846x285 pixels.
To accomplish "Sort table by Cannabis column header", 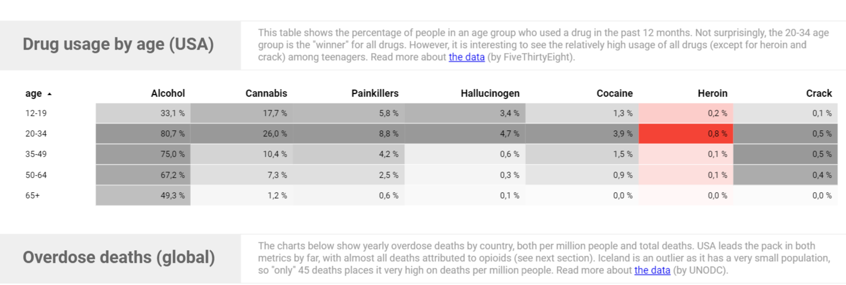I will point(267,93).
